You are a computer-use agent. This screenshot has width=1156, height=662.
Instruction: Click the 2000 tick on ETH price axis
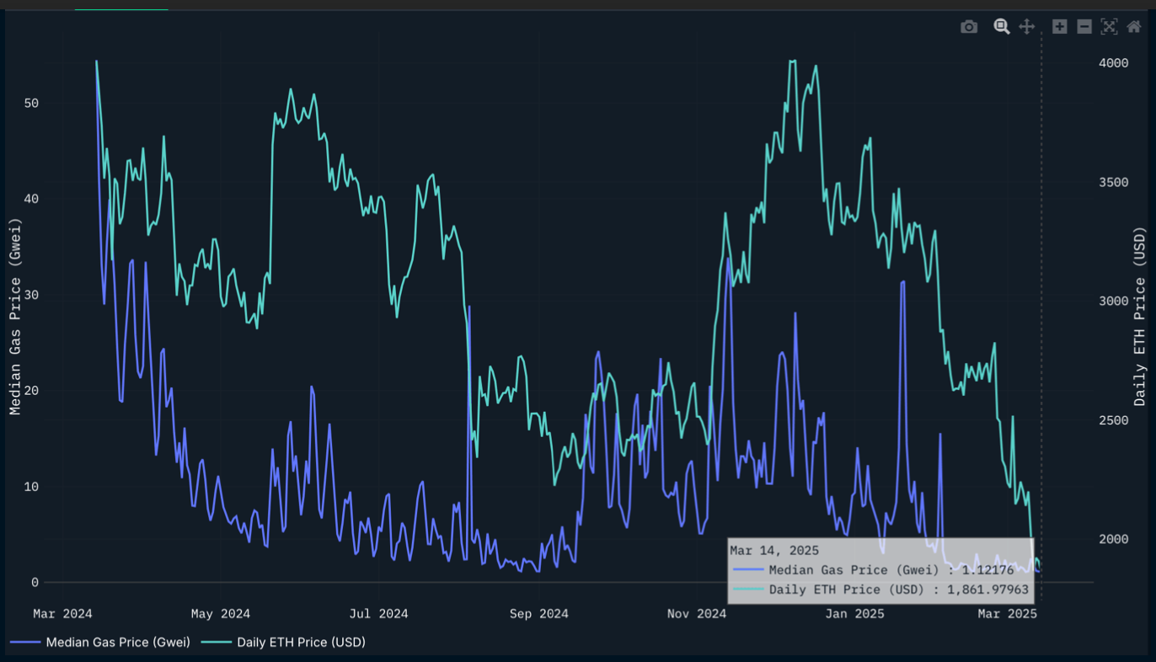(1112, 539)
